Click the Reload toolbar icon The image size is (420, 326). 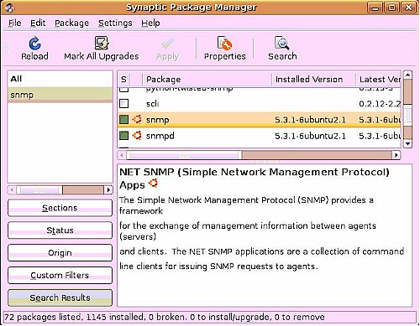(x=34, y=44)
